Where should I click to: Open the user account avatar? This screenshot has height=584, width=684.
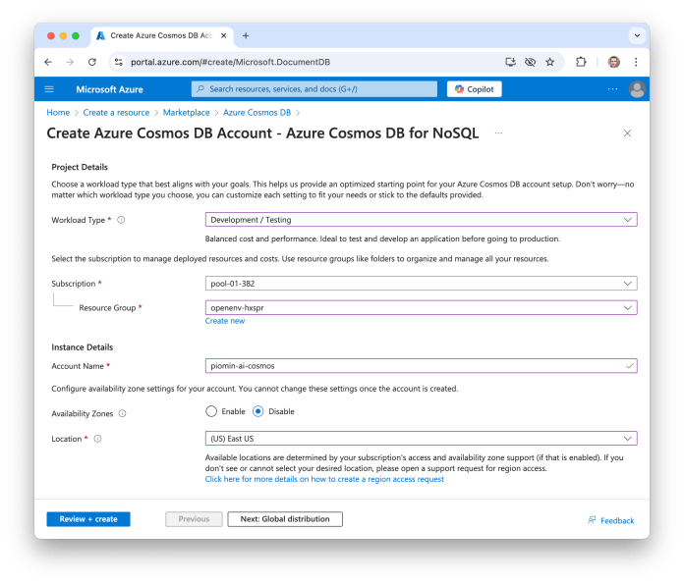pos(637,89)
